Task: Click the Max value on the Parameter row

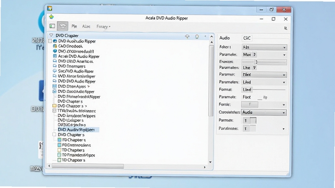Action: click(x=247, y=55)
